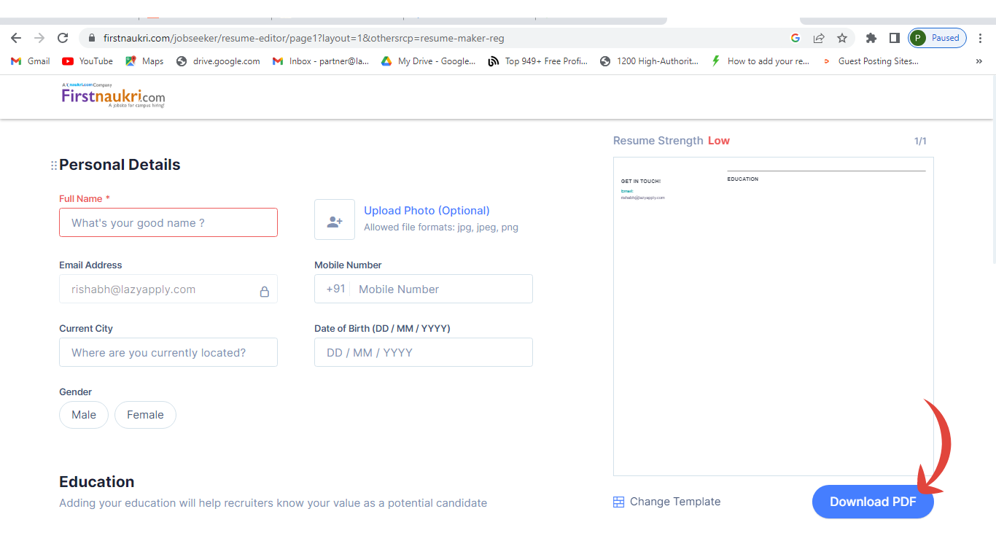Viewport: 996px width, 560px height.
Task: Click the Download PDF button
Action: [872, 502]
